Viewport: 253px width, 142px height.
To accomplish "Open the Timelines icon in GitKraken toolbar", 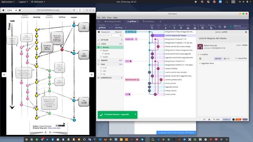I will (211, 28).
